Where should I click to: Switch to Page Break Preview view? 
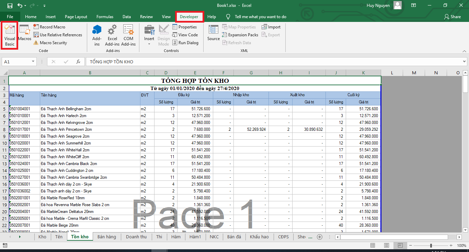pos(400,245)
